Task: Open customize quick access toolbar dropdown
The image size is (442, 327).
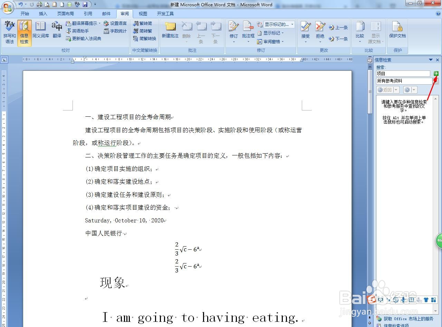Action: pyautogui.click(x=95, y=4)
